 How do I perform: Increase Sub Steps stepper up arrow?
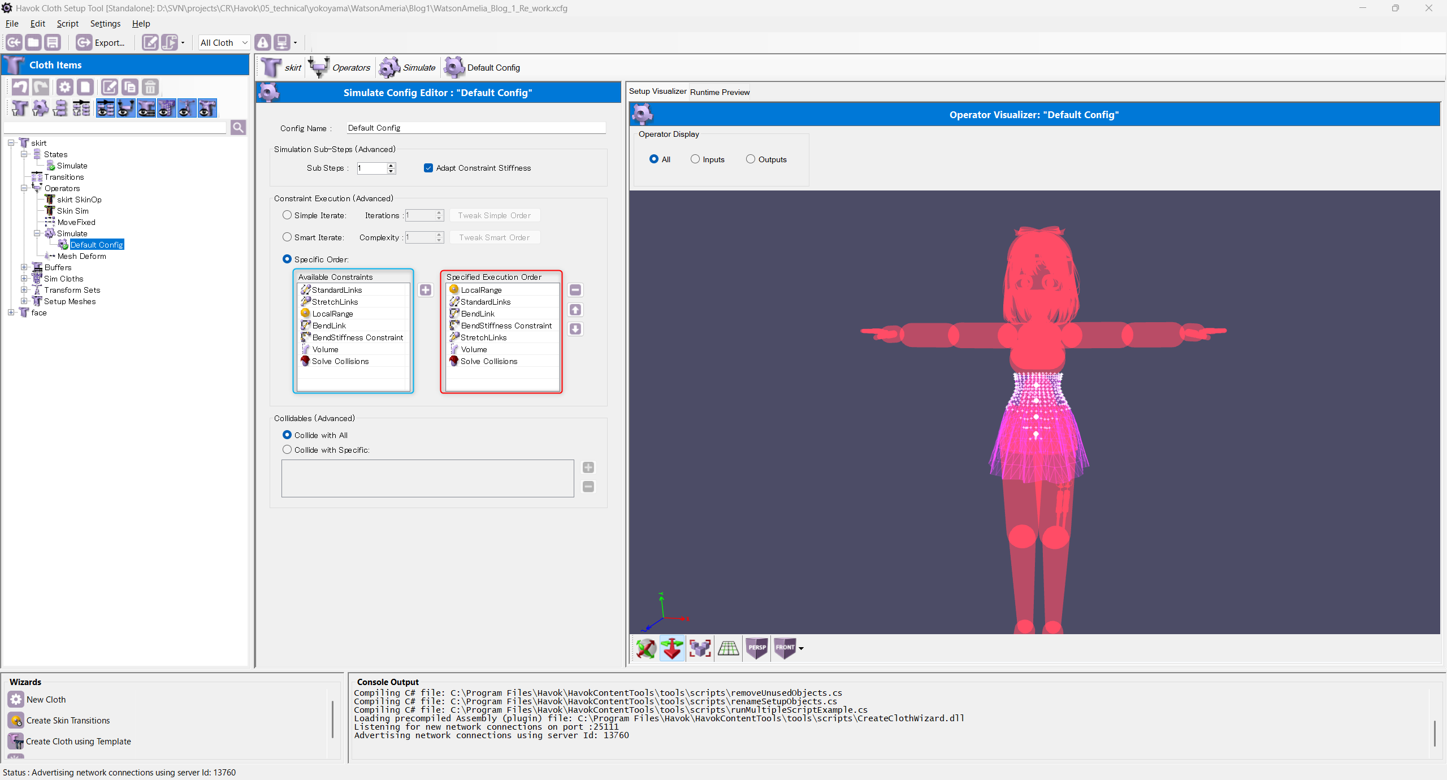[391, 165]
